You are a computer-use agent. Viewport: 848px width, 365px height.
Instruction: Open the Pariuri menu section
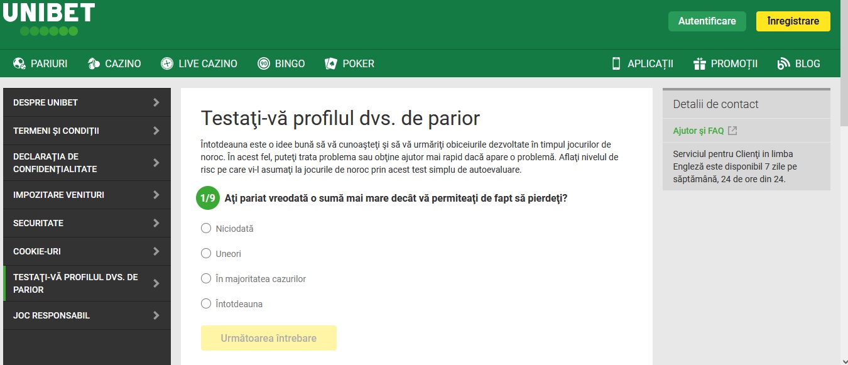(x=40, y=63)
